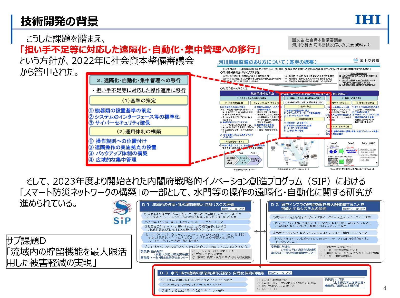Click the 検討ワーキング badge in D-2

click(x=354, y=209)
